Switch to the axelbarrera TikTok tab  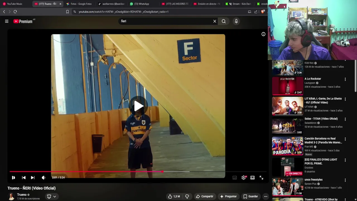click(x=112, y=4)
